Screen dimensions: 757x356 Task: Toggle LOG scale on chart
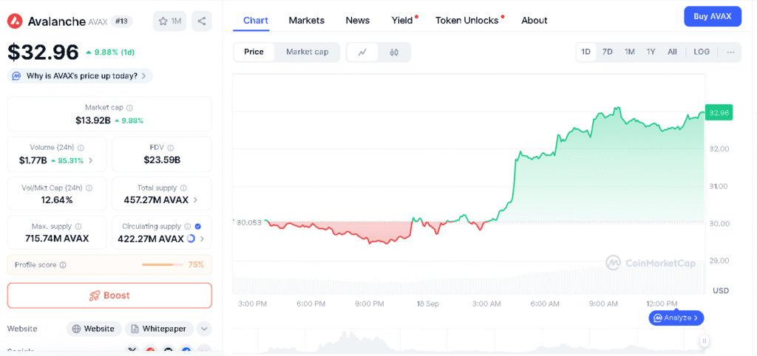coord(702,52)
